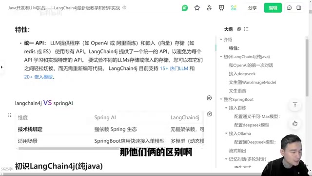The height and width of the screenshot is (176, 312).
Task: Collapse 初识LangChain4j(纯java) outline section
Action: 221,57
